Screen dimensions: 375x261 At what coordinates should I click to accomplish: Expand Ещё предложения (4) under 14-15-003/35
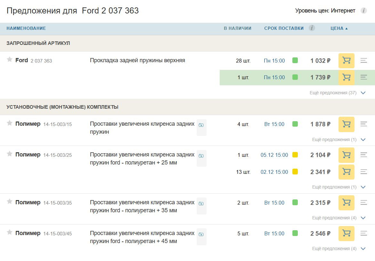(x=338, y=218)
